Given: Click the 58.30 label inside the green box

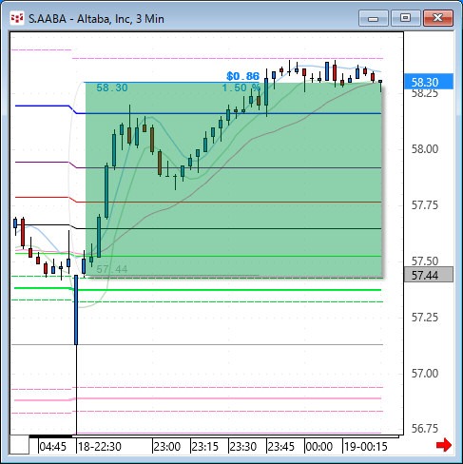Looking at the screenshot, I should [x=112, y=87].
